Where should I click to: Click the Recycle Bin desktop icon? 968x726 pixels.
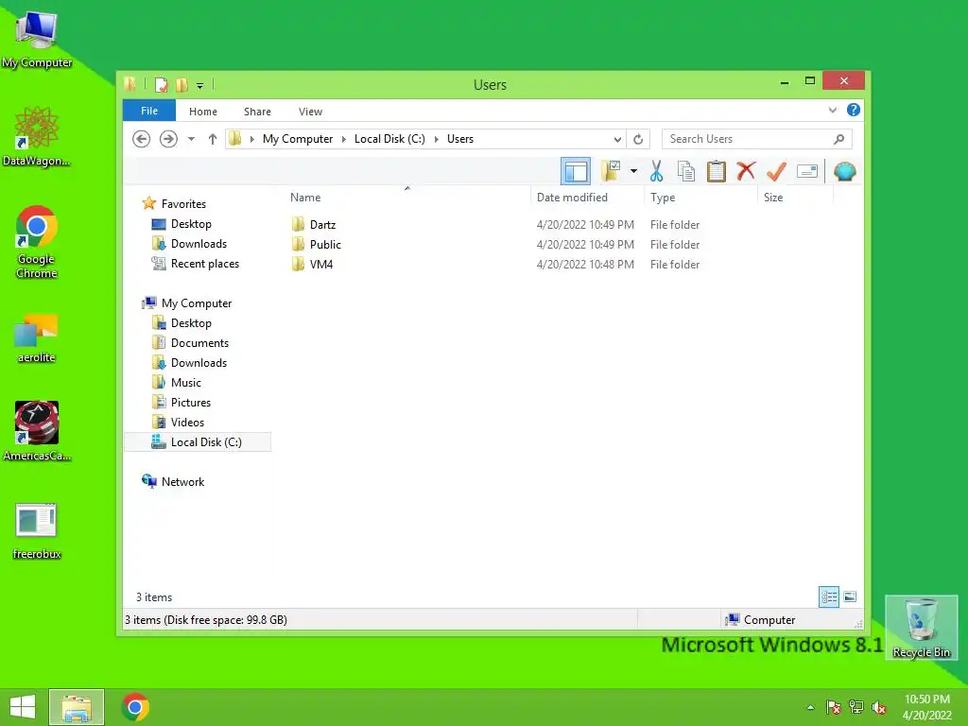(921, 628)
